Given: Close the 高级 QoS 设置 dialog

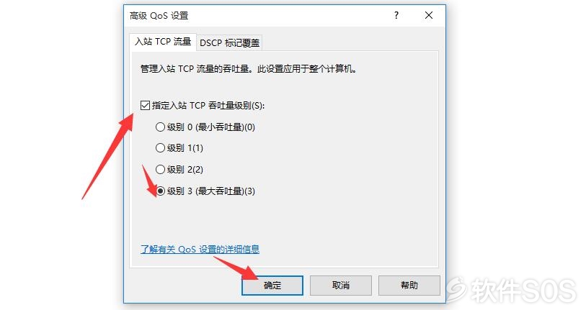Looking at the screenshot, I should pos(429,15).
